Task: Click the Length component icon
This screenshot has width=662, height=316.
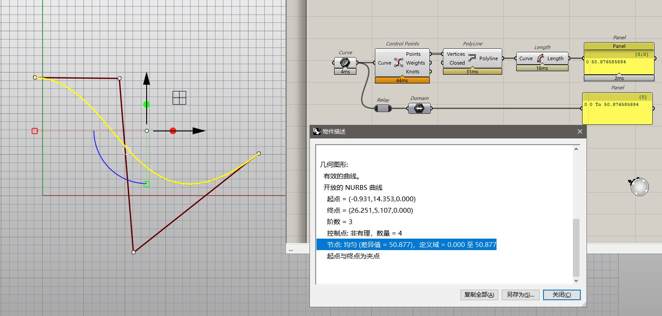Action: click(x=540, y=58)
